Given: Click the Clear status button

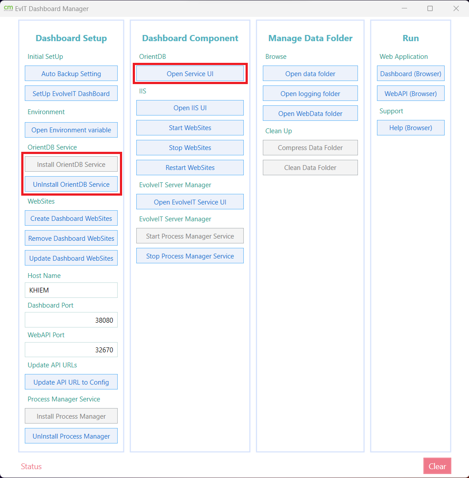Looking at the screenshot, I should 437,466.
